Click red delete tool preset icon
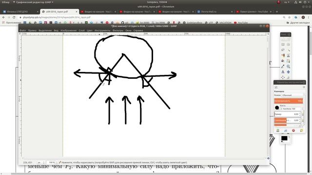The image size is (312, 175). click(x=293, y=130)
